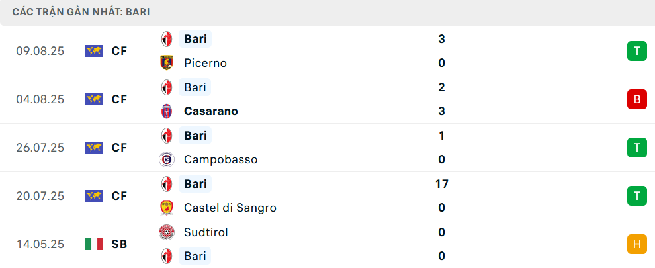Open Castel di Sangro team link
This screenshot has width=655, height=268.
230,208
